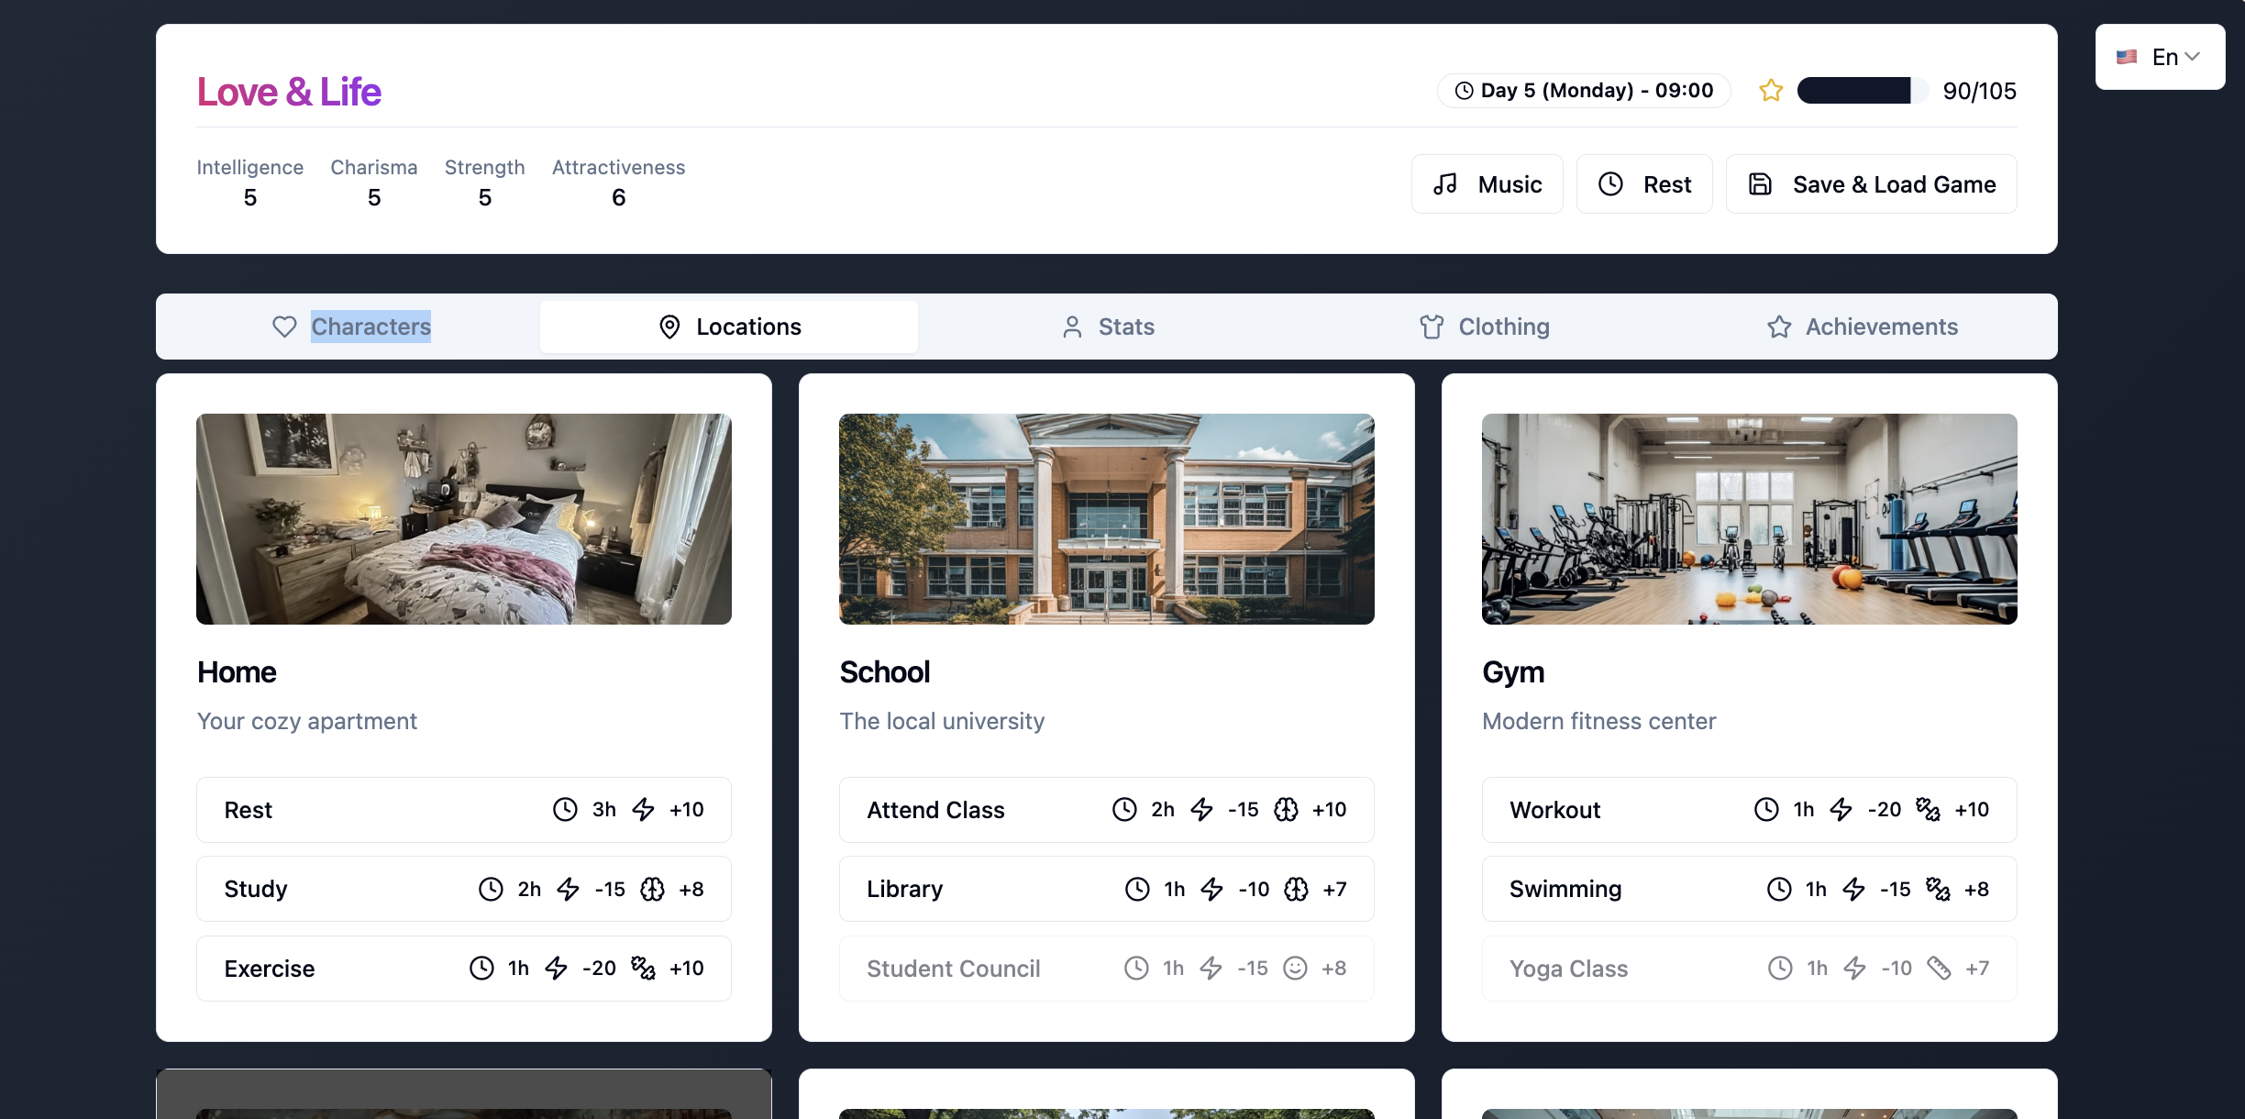Choose the Swimming action

[1750, 889]
